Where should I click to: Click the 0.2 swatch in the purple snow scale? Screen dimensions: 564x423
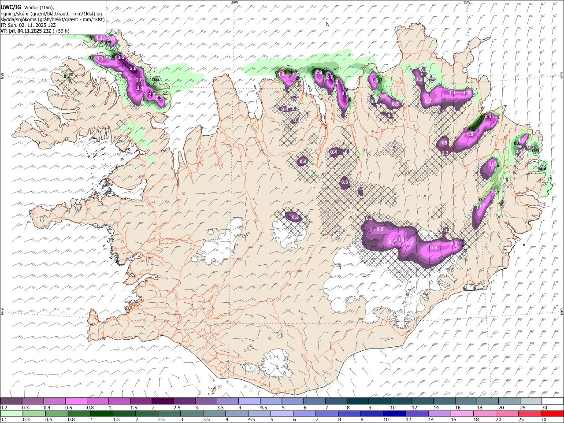tap(11, 401)
